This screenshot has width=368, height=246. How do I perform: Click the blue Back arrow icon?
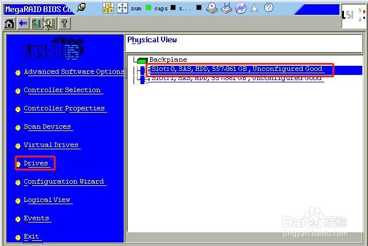(x=23, y=23)
